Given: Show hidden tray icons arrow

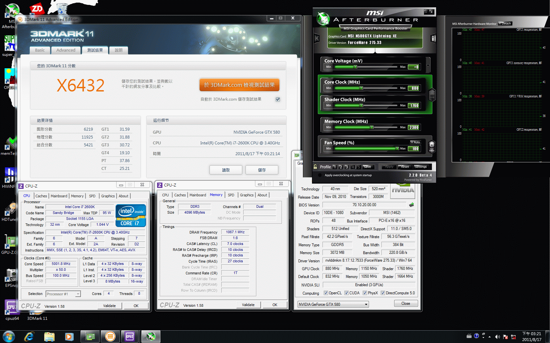Looking at the screenshot, I should (x=489, y=337).
